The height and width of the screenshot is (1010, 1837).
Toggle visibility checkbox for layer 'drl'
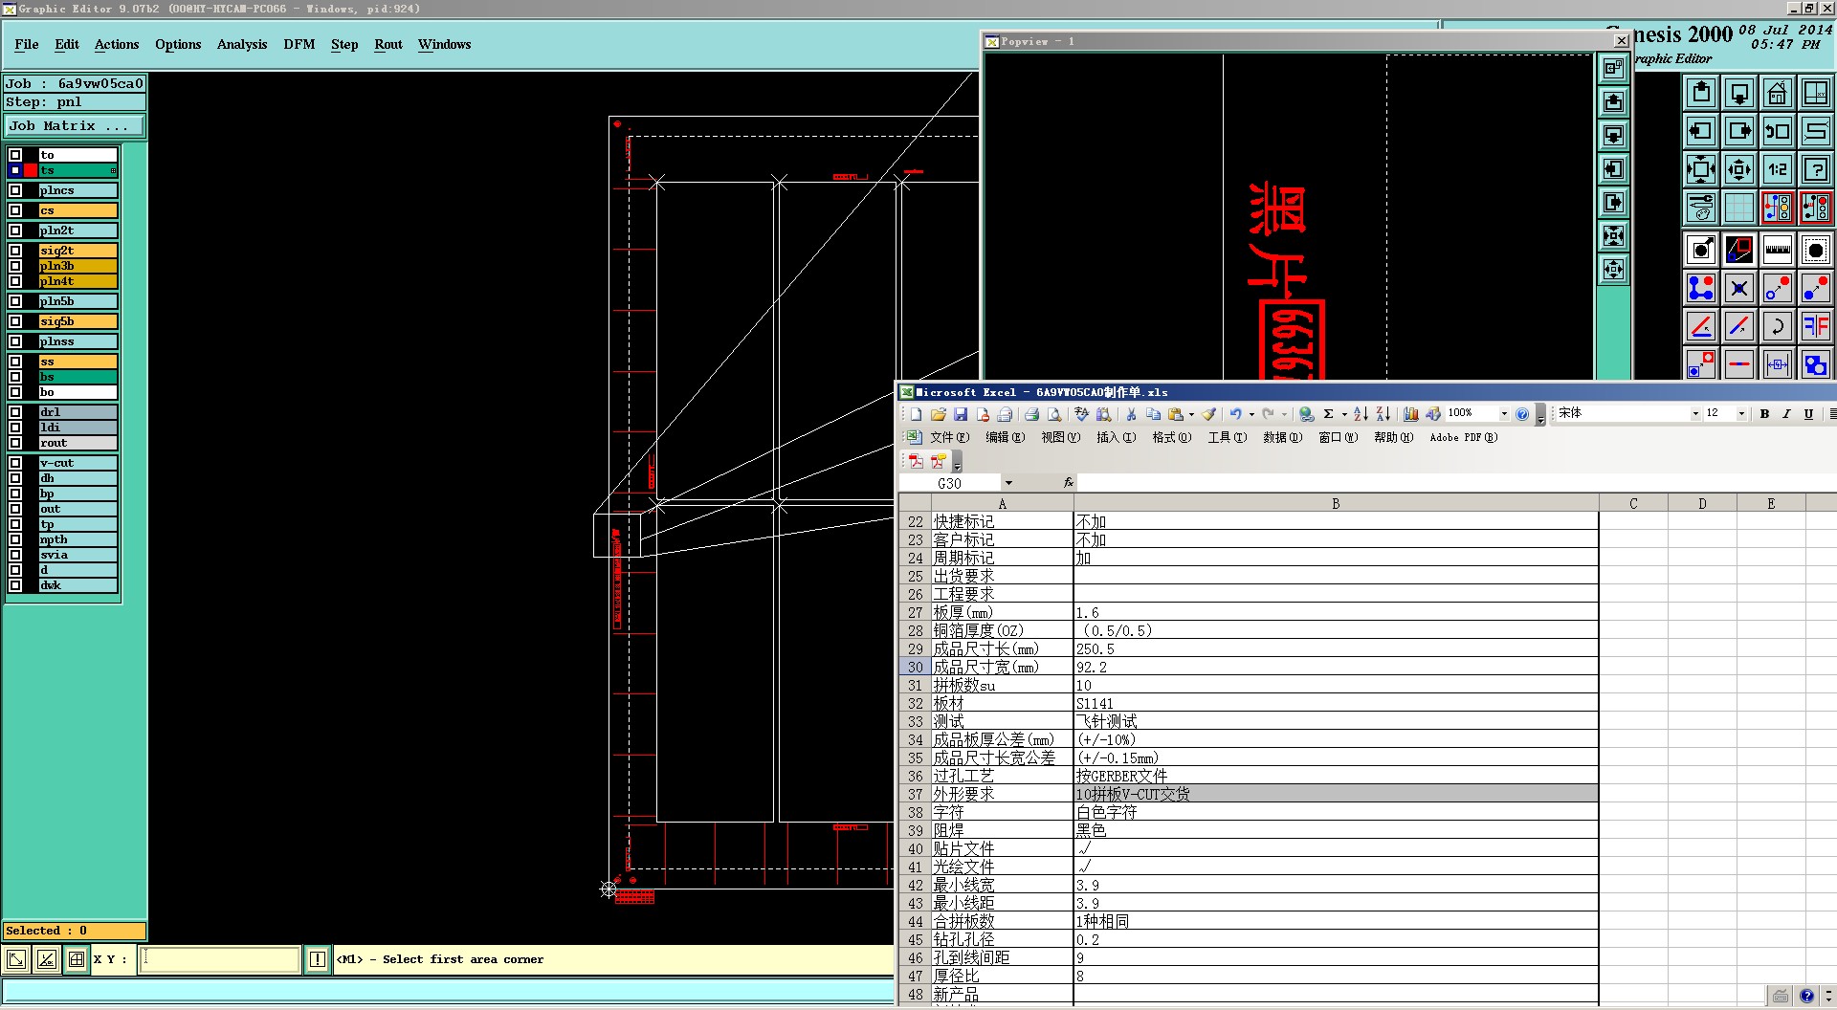15,412
